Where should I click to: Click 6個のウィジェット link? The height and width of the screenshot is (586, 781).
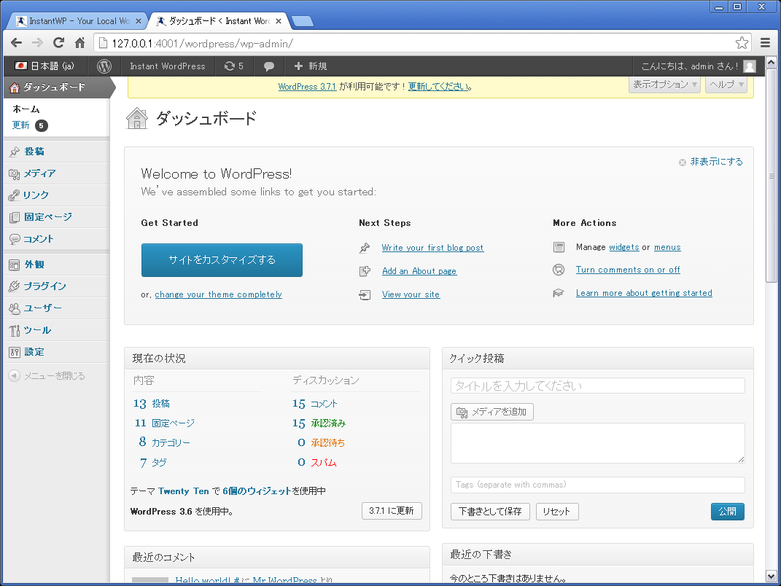(x=257, y=491)
